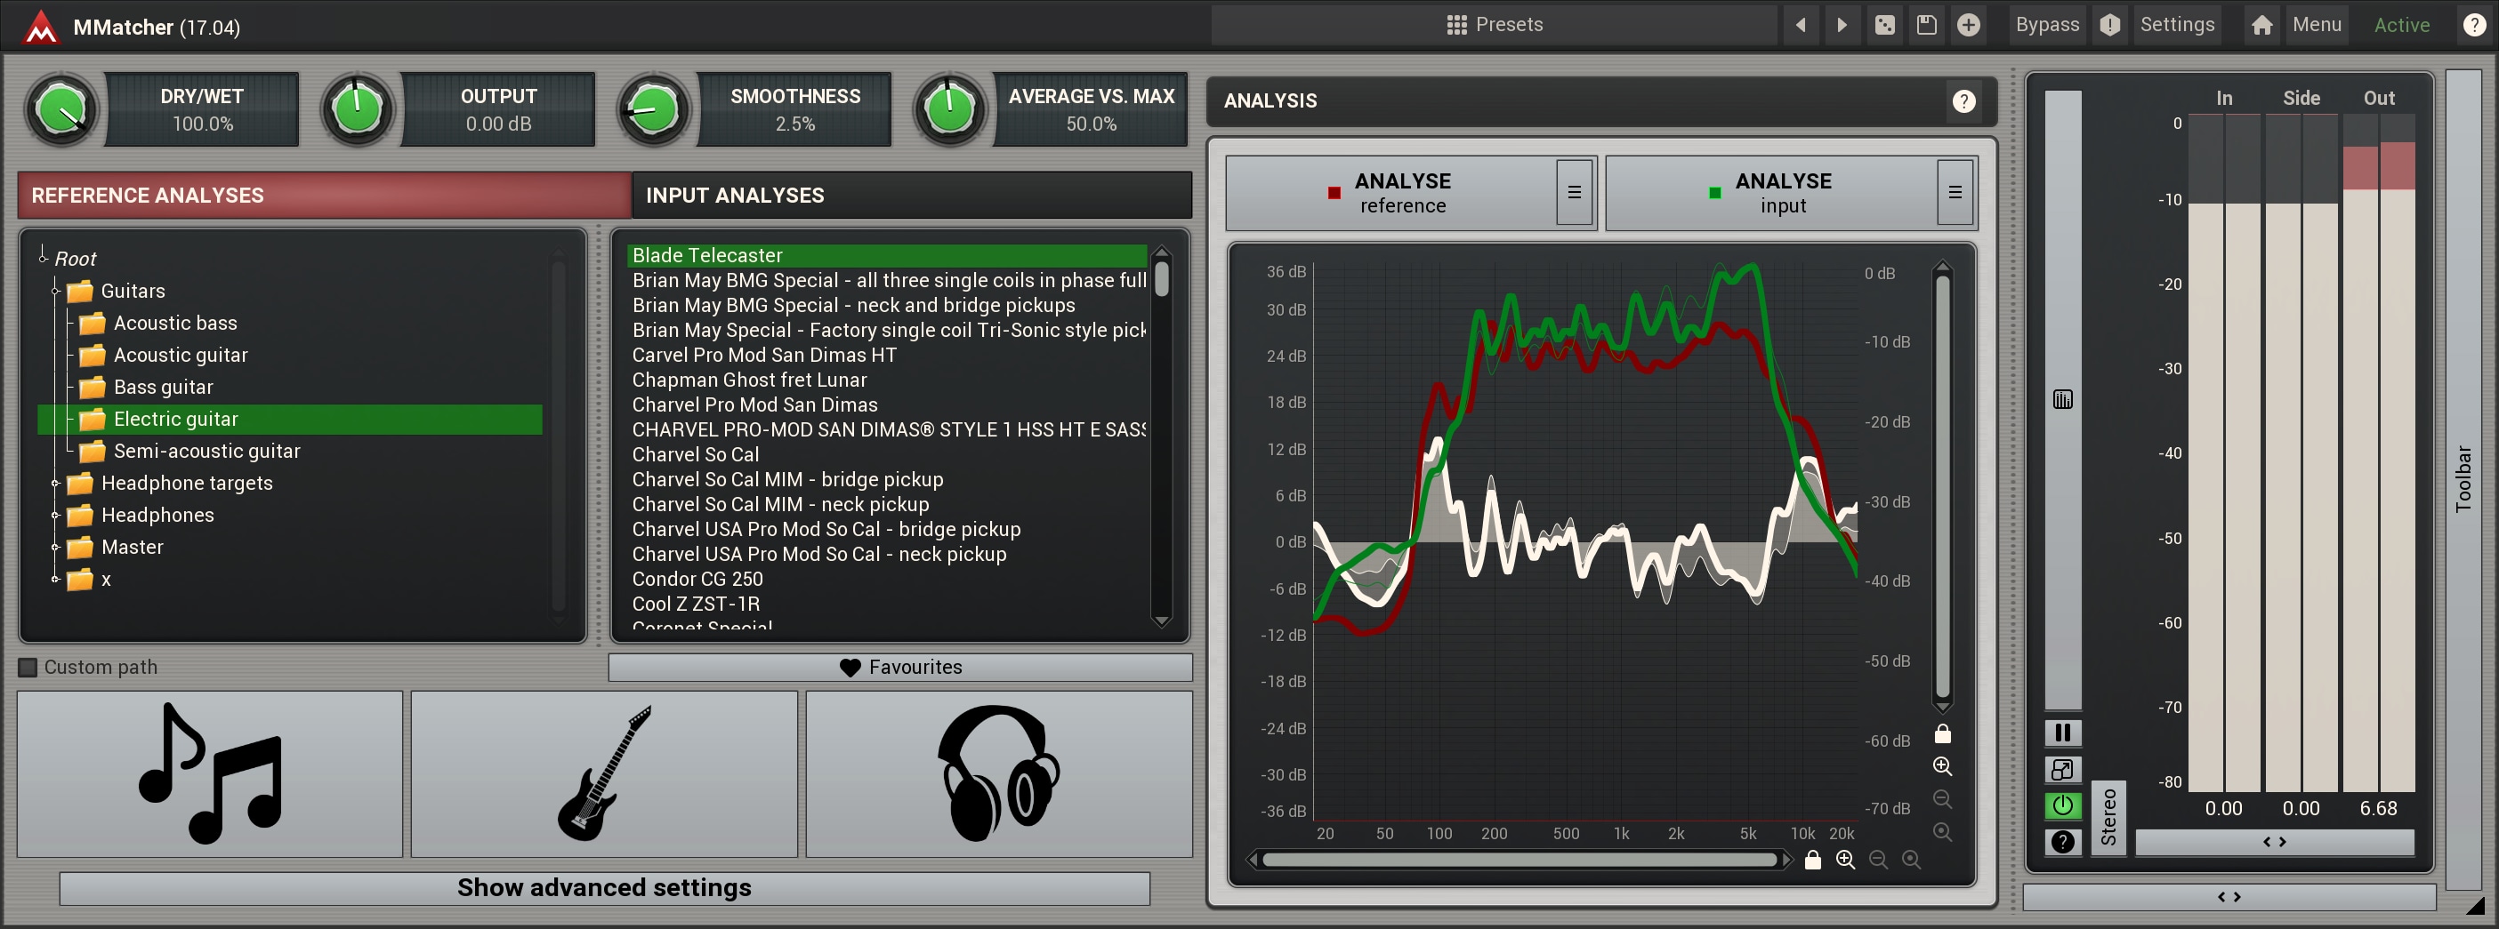Click Show advanced settings button
This screenshot has height=929, width=2499.
(x=603, y=887)
